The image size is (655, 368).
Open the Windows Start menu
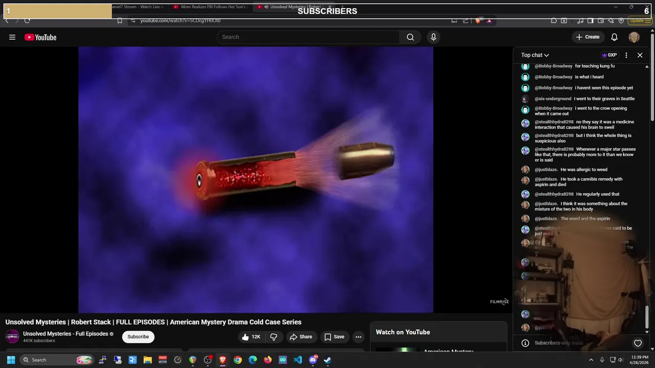tap(11, 360)
